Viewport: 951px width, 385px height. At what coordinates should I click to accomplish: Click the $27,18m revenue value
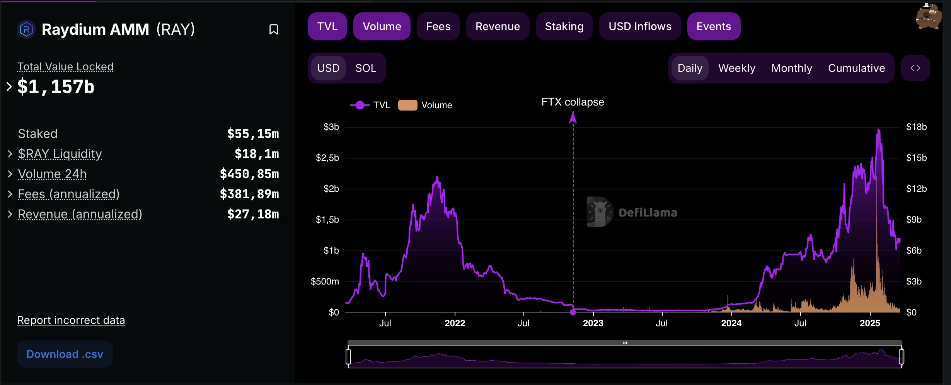pyautogui.click(x=253, y=214)
